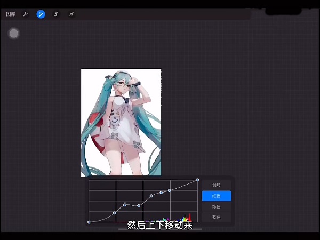Tap the grey circle below the gallery button

coord(14,34)
